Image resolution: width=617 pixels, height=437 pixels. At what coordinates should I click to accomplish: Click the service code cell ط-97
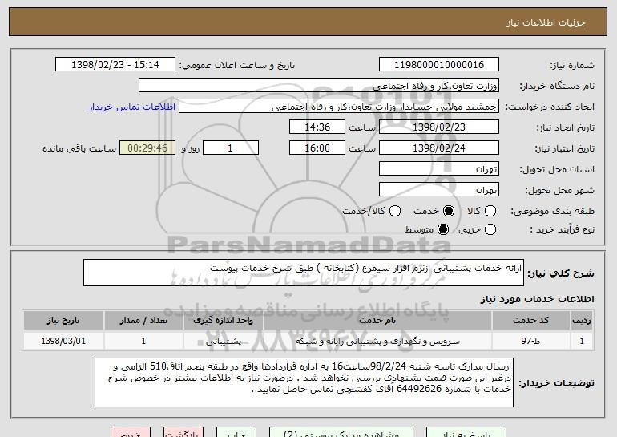(x=530, y=342)
